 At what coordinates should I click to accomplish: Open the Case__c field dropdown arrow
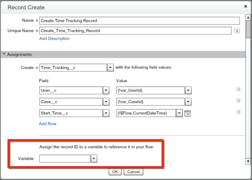click(x=106, y=102)
